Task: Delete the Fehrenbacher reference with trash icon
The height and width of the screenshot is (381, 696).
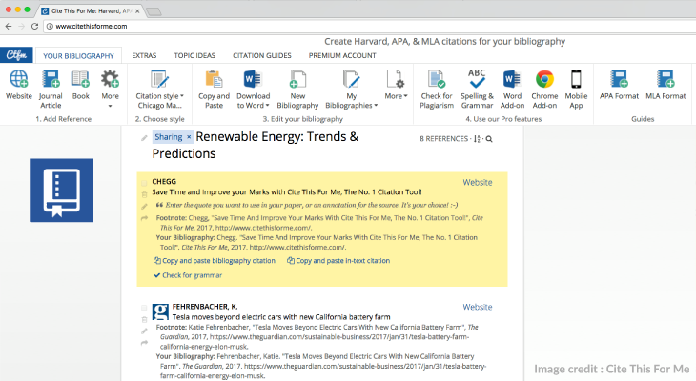Action: click(144, 319)
